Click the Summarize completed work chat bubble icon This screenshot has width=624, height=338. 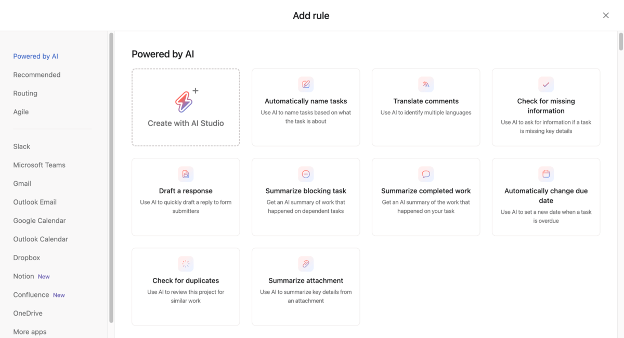coord(425,173)
